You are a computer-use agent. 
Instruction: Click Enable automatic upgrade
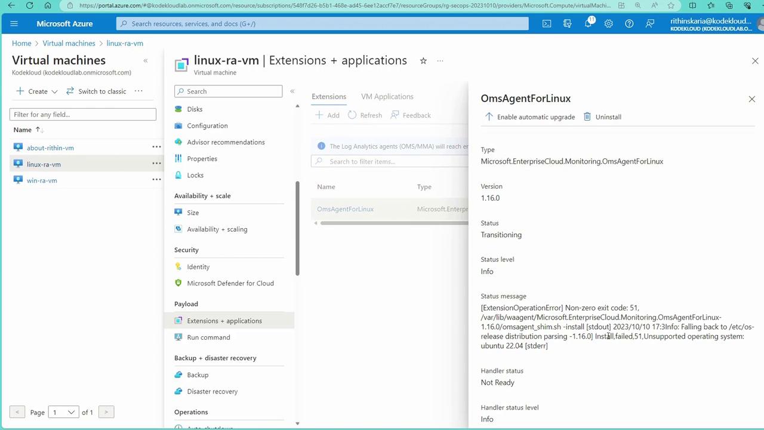pos(529,117)
